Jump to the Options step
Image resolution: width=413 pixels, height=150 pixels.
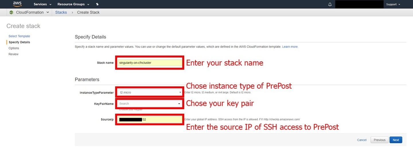click(x=14, y=48)
